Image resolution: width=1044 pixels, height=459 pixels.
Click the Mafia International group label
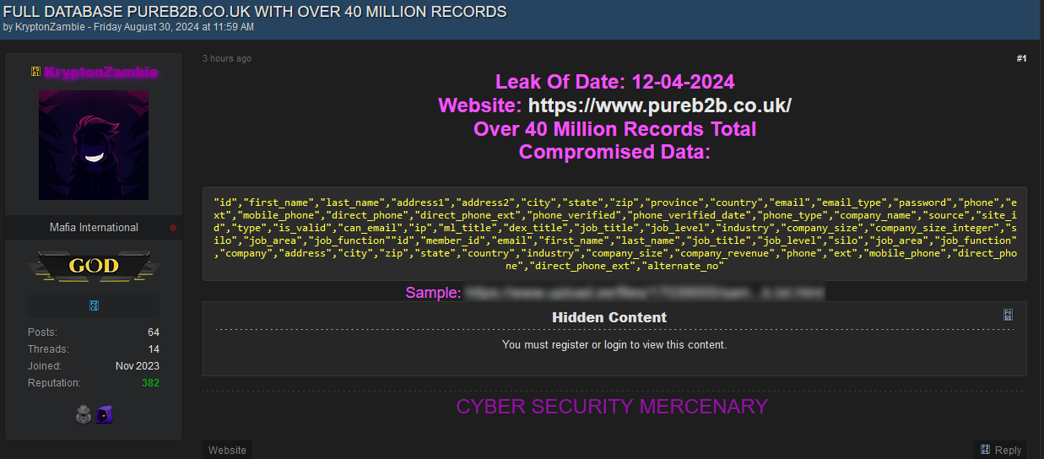point(94,228)
